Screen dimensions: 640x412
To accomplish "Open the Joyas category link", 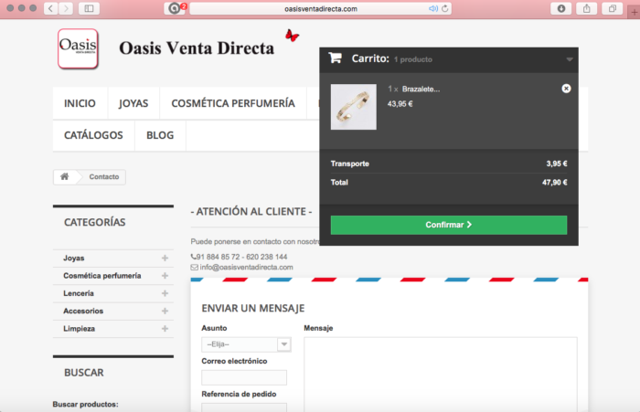I will pyautogui.click(x=74, y=259).
